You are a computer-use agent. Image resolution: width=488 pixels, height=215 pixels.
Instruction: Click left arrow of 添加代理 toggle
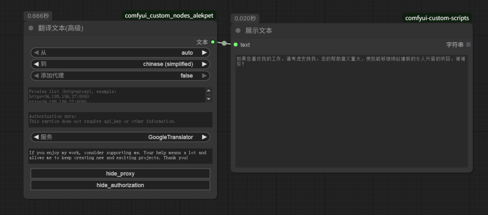click(x=36, y=76)
